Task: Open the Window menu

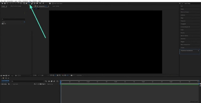Action: pyautogui.click(x=35, y=1)
